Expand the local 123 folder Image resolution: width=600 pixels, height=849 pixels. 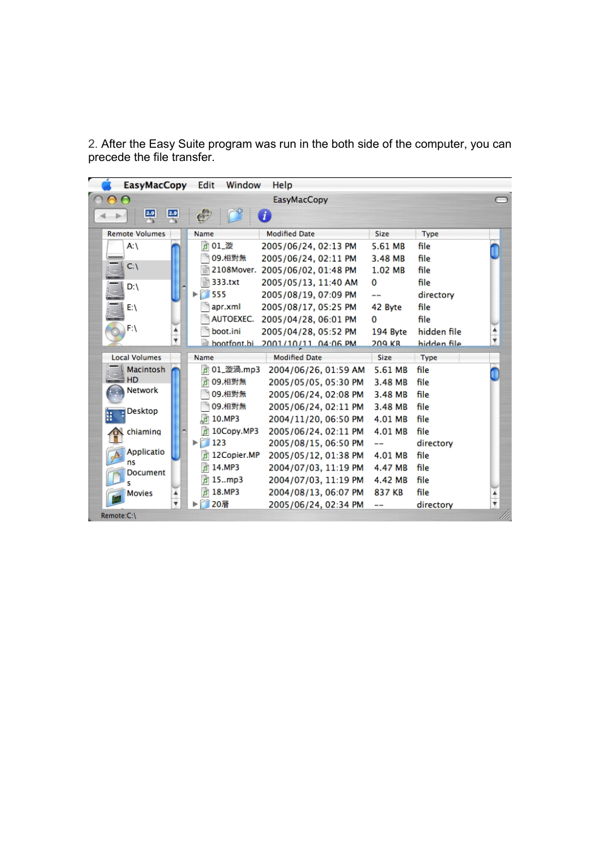[195, 443]
